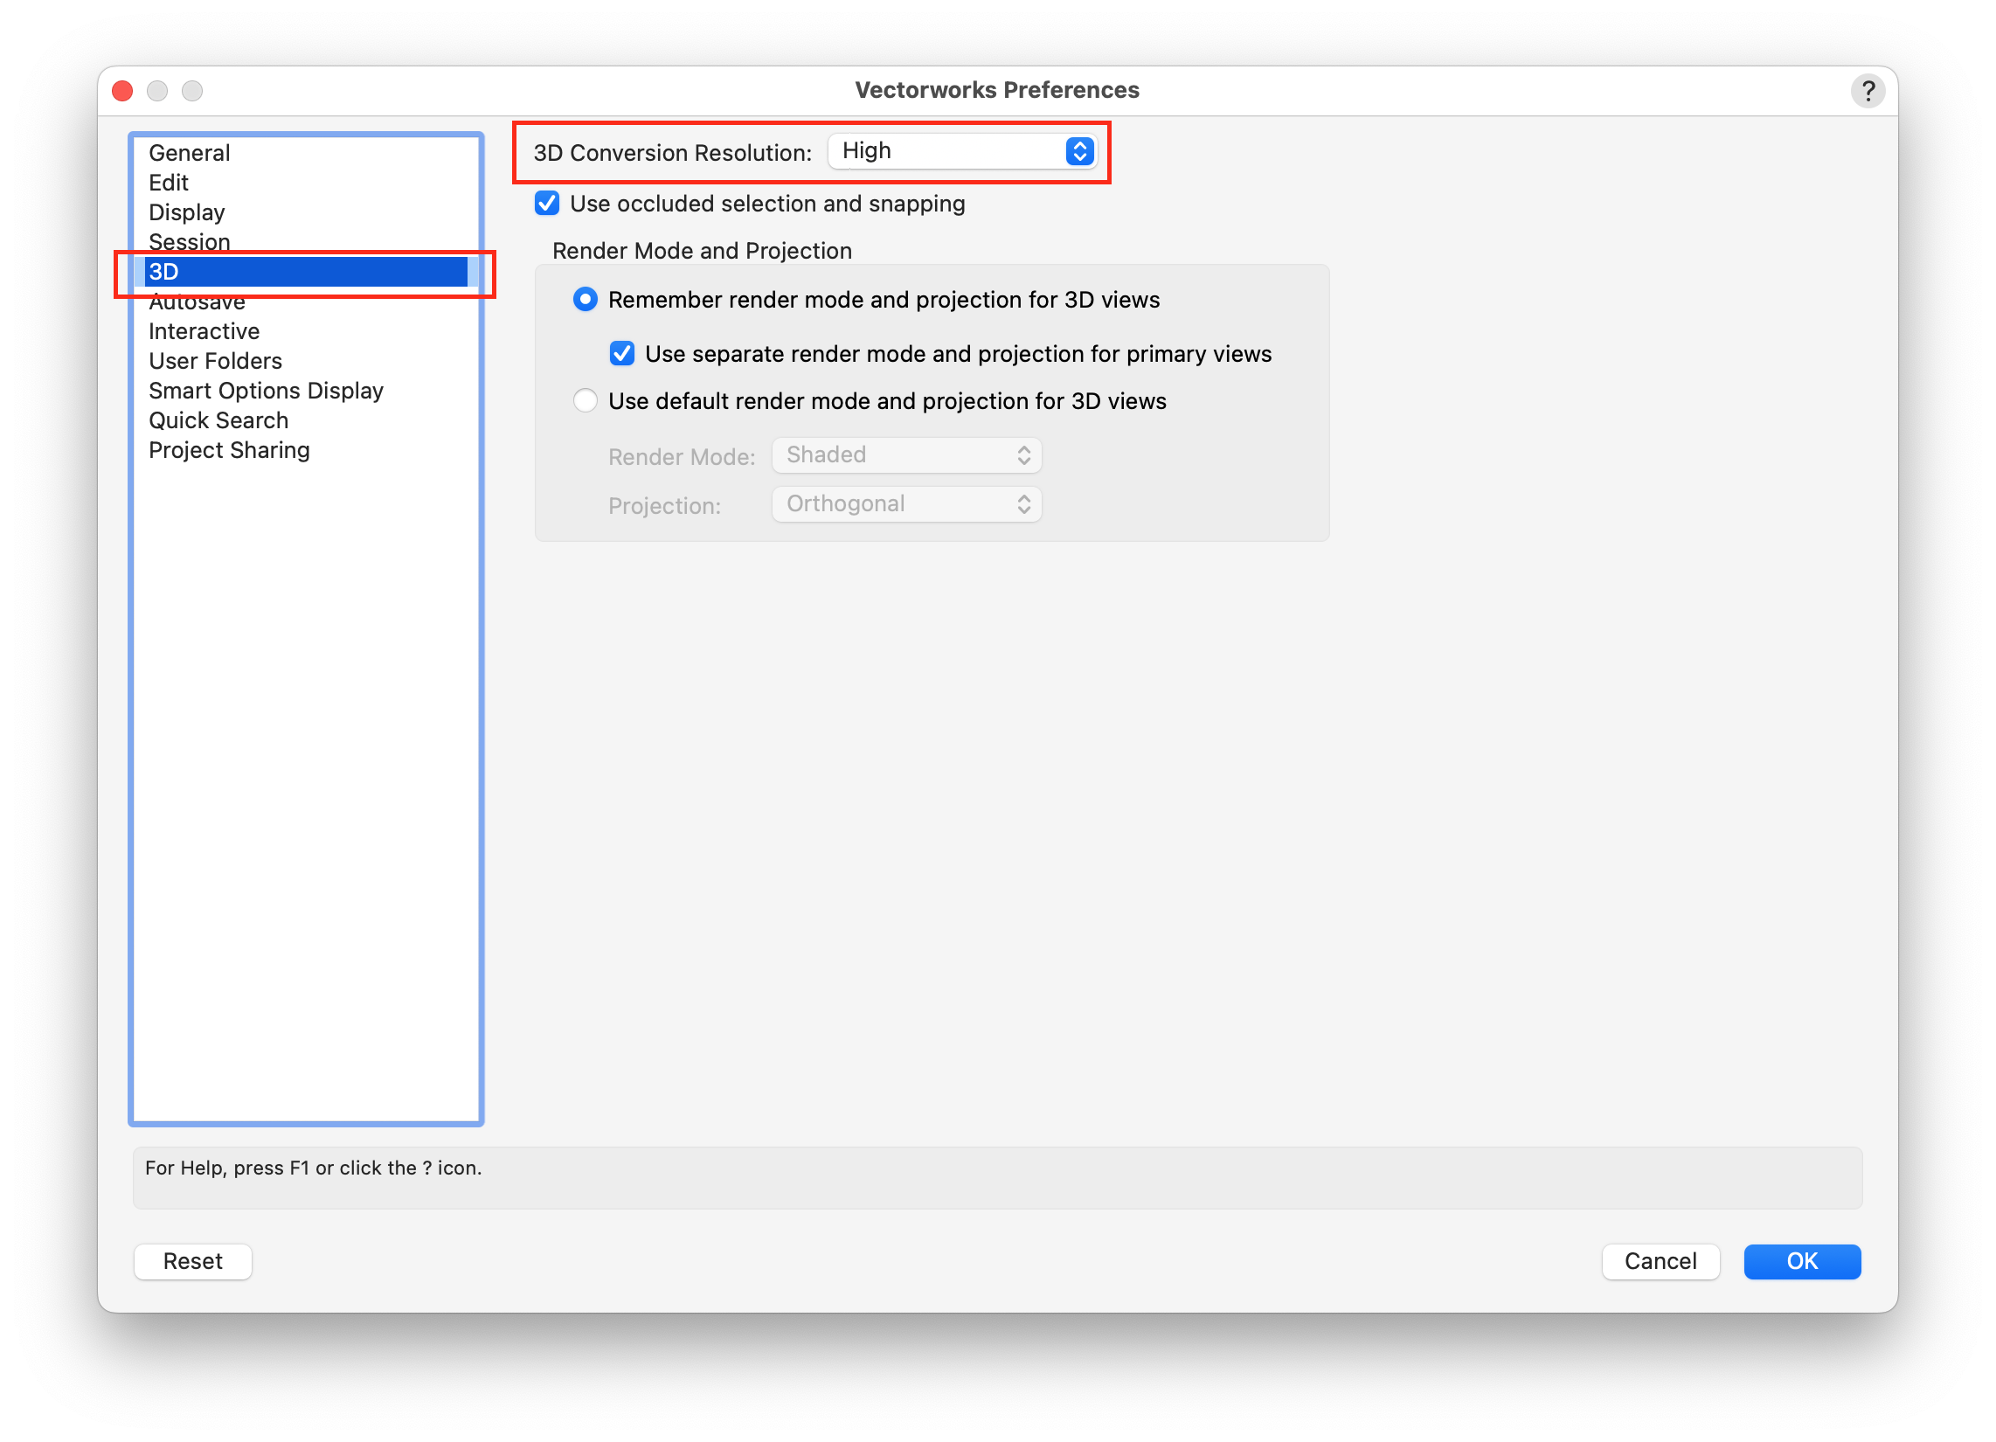The height and width of the screenshot is (1442, 1996).
Task: Select Interactive in the category list
Action: coord(204,332)
